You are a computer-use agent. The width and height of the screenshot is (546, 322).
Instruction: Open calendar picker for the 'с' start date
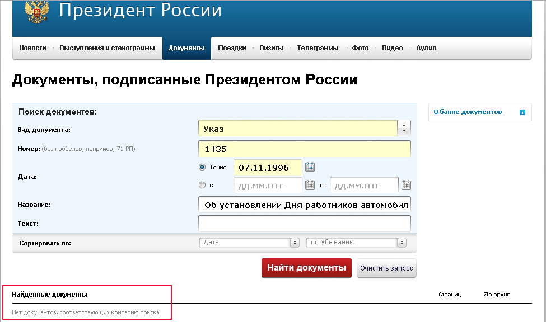(x=310, y=185)
